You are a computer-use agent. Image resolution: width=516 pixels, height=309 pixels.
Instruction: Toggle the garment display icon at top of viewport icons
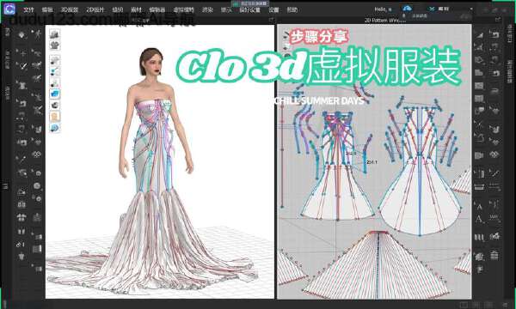click(55, 33)
